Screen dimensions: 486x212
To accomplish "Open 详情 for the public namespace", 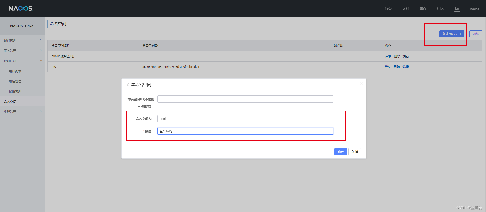I will click(388, 56).
